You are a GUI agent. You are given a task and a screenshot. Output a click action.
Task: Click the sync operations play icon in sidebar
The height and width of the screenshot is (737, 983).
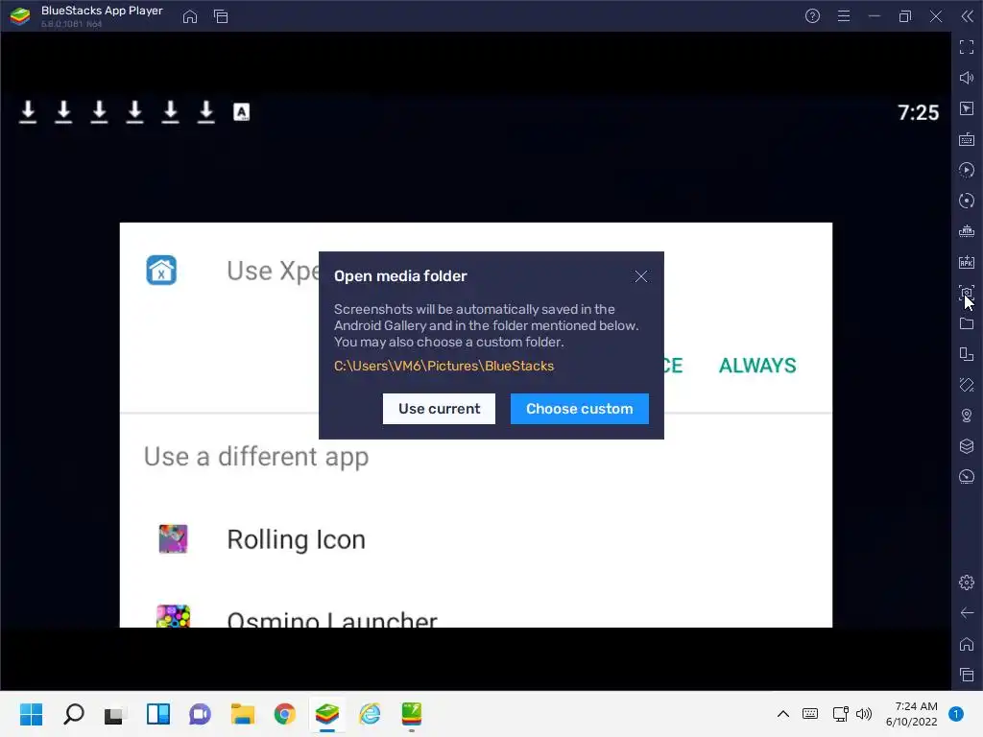click(967, 170)
